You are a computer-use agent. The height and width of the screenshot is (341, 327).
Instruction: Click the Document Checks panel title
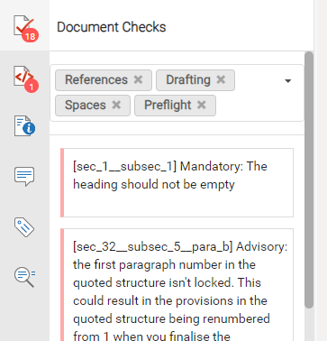[112, 27]
